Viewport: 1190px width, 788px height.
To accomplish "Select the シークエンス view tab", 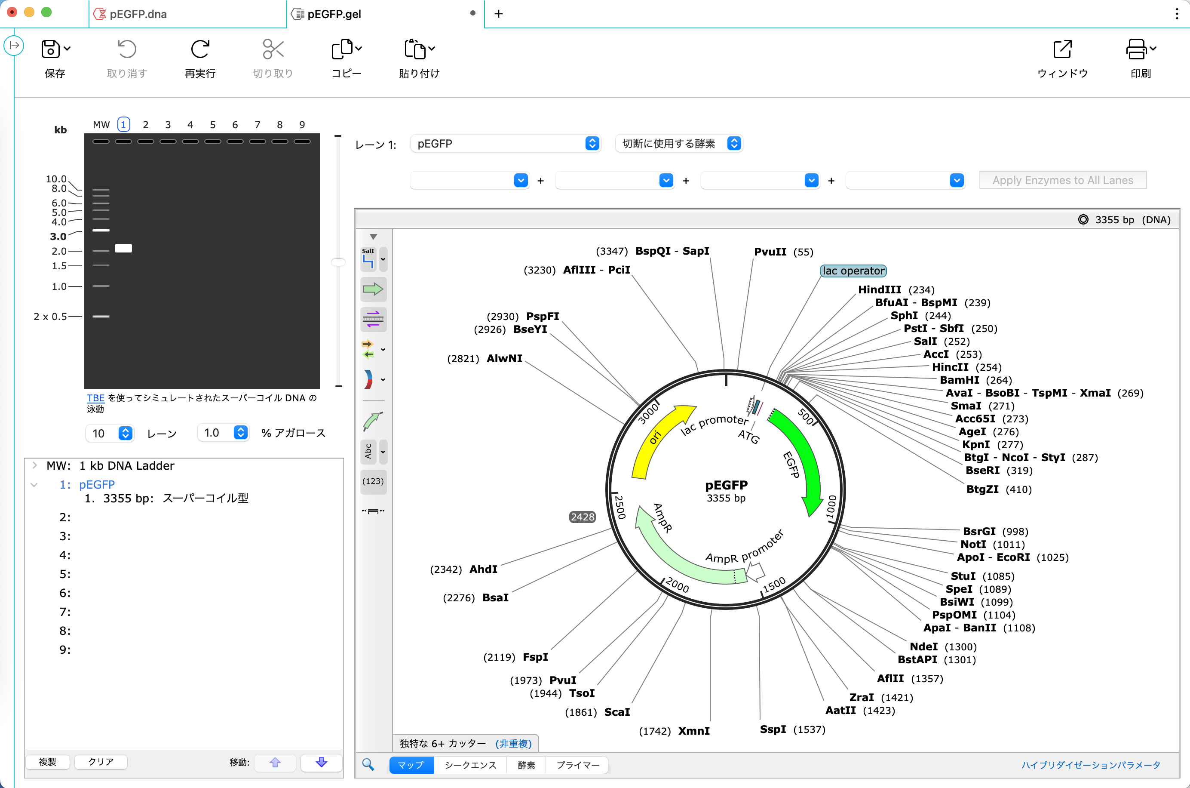I will (470, 765).
